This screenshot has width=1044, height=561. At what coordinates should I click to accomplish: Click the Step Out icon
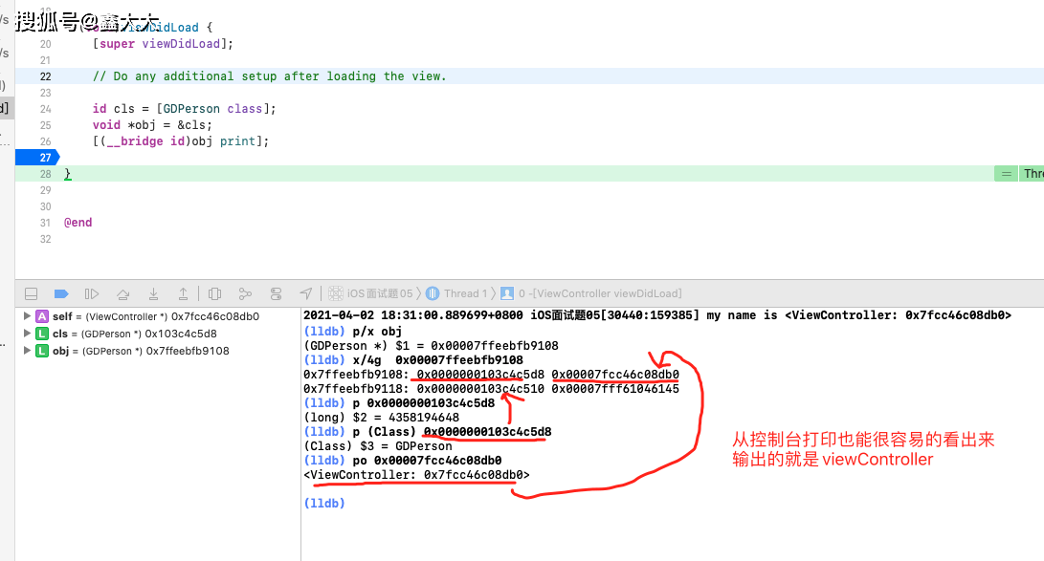pyautogui.click(x=183, y=293)
